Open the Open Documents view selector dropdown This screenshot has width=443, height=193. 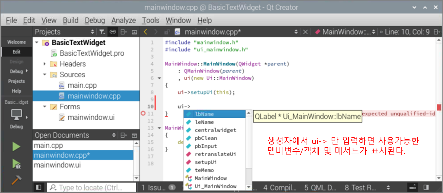(x=114, y=135)
